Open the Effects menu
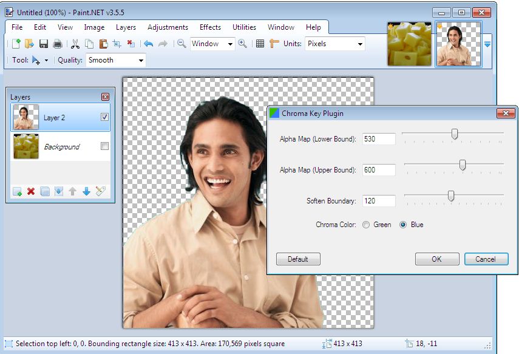519x354 pixels. point(210,27)
